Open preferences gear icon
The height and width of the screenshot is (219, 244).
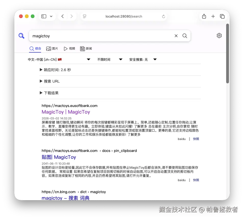pos(219,36)
